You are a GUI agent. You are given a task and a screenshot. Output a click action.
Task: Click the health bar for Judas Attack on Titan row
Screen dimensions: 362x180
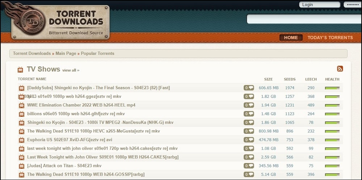click(x=332, y=166)
